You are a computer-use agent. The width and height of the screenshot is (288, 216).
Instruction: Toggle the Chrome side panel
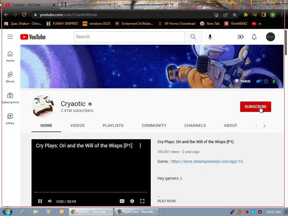click(x=264, y=15)
